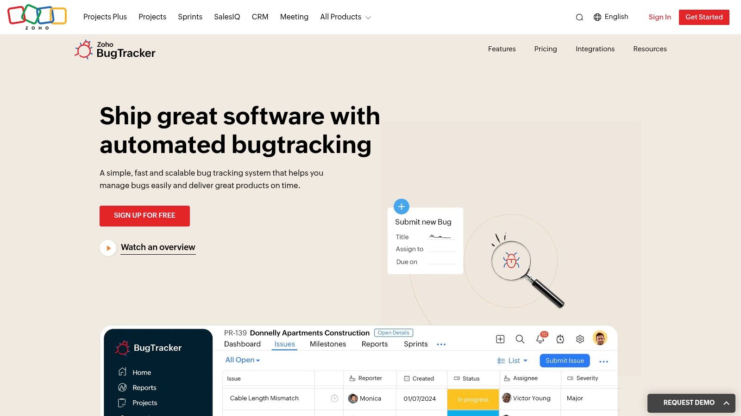This screenshot has height=416, width=741.
Task: Click the In progress status cell
Action: pyautogui.click(x=473, y=399)
